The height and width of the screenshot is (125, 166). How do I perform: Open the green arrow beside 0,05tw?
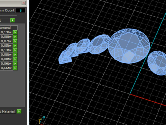point(15,46)
